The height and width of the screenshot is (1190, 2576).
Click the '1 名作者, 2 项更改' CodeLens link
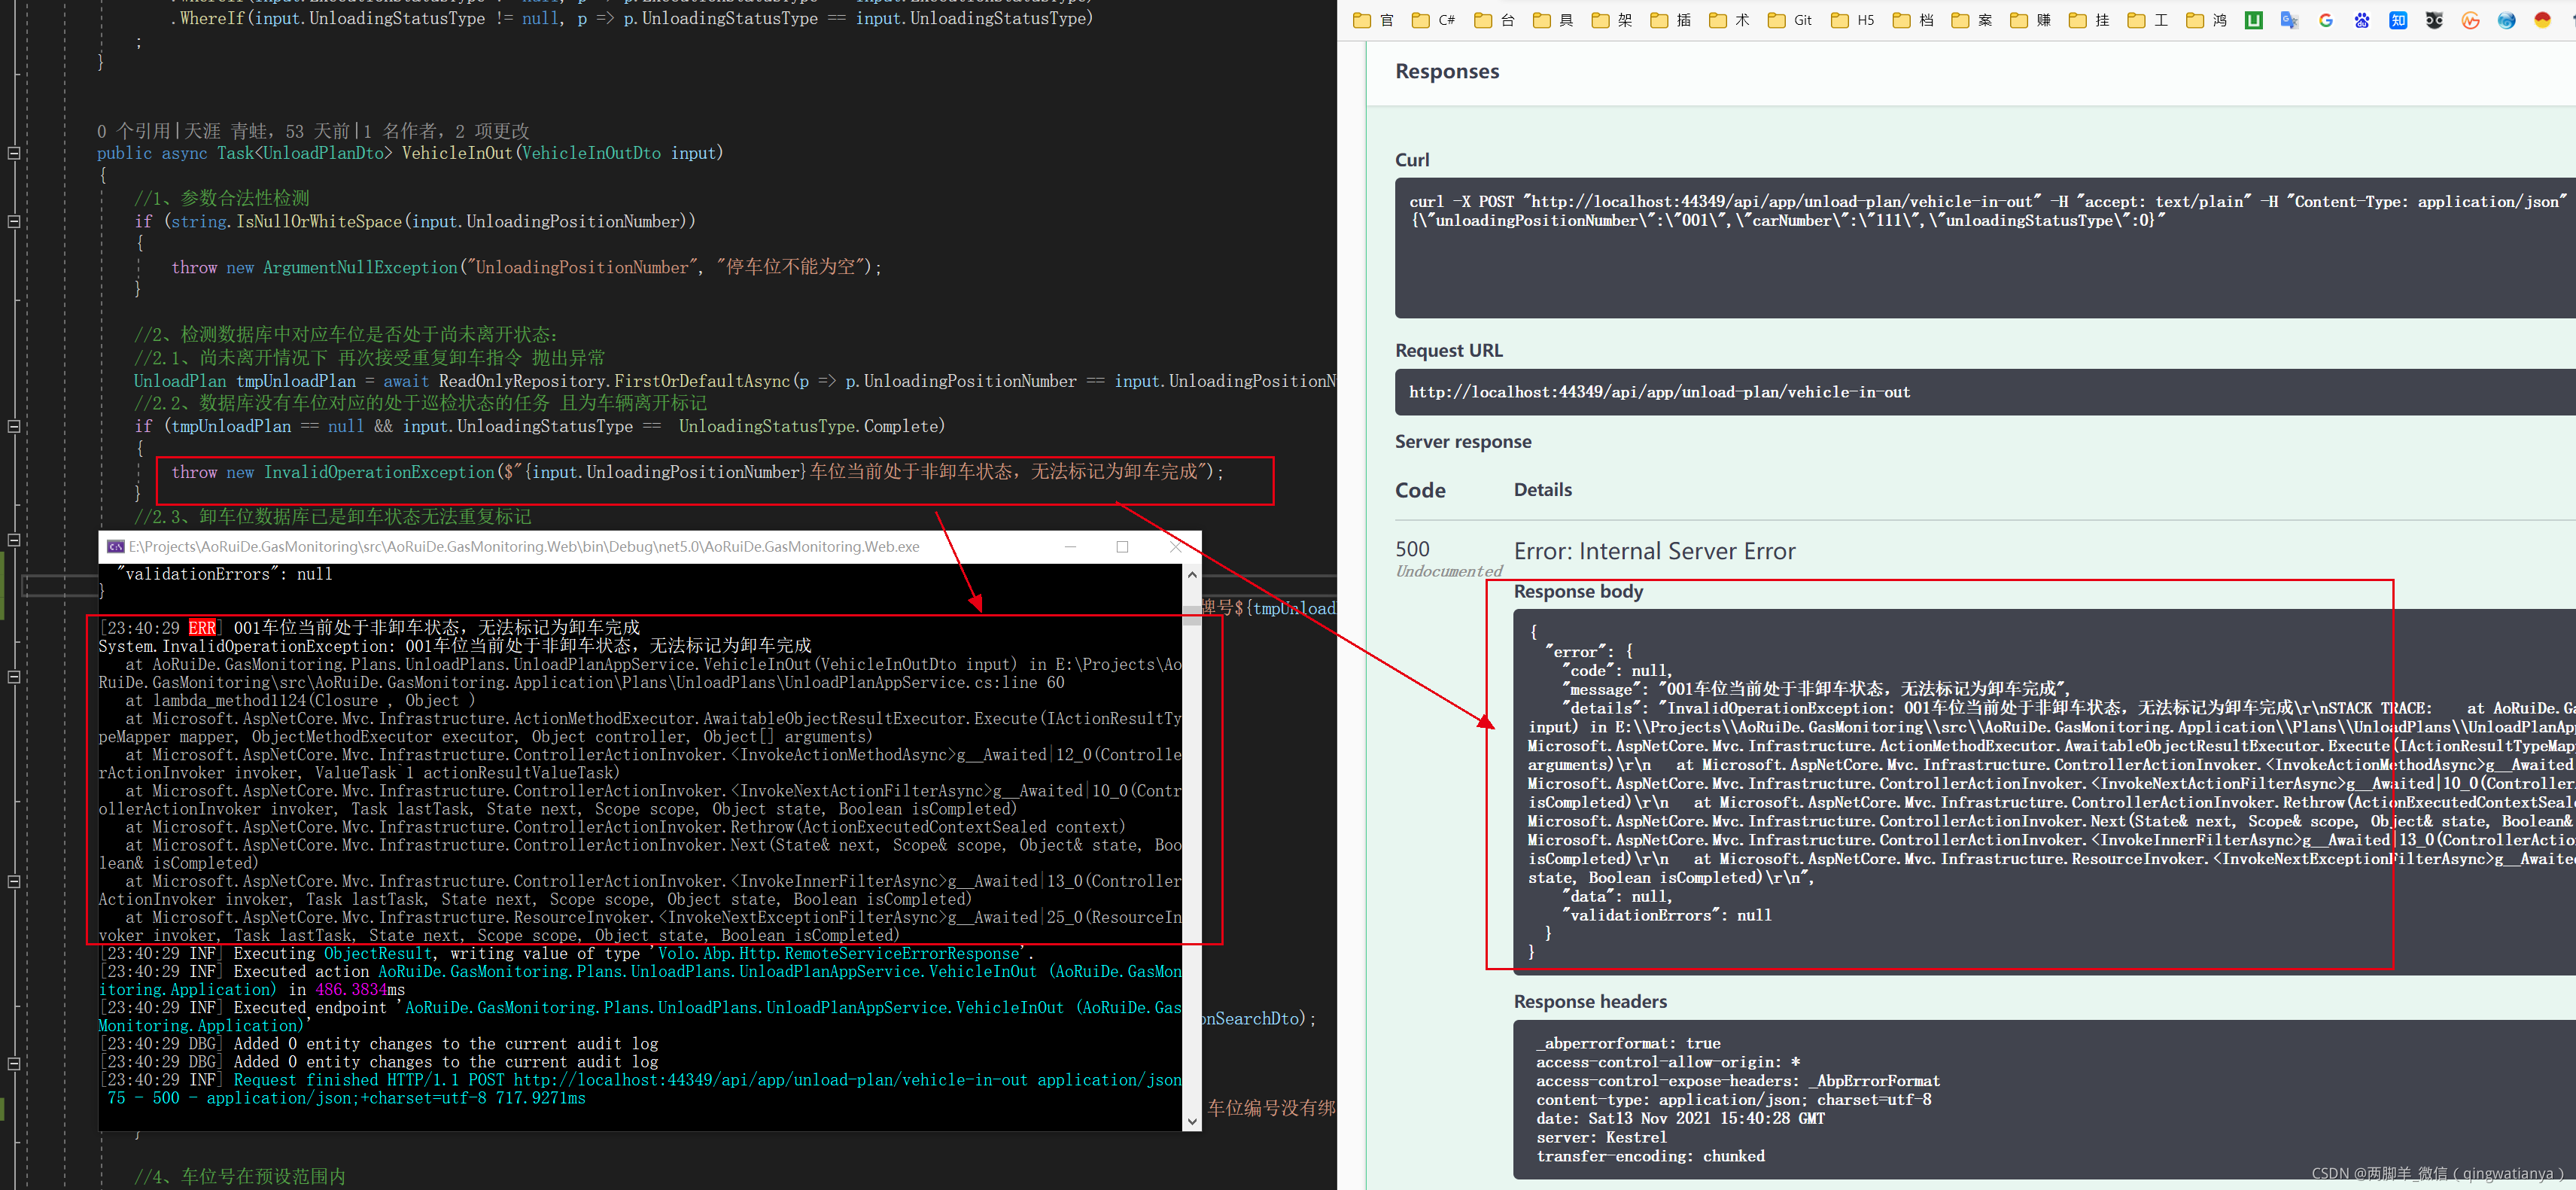point(446,131)
